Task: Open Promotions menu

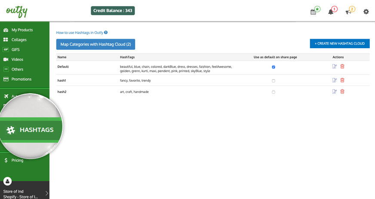Action: (21, 79)
